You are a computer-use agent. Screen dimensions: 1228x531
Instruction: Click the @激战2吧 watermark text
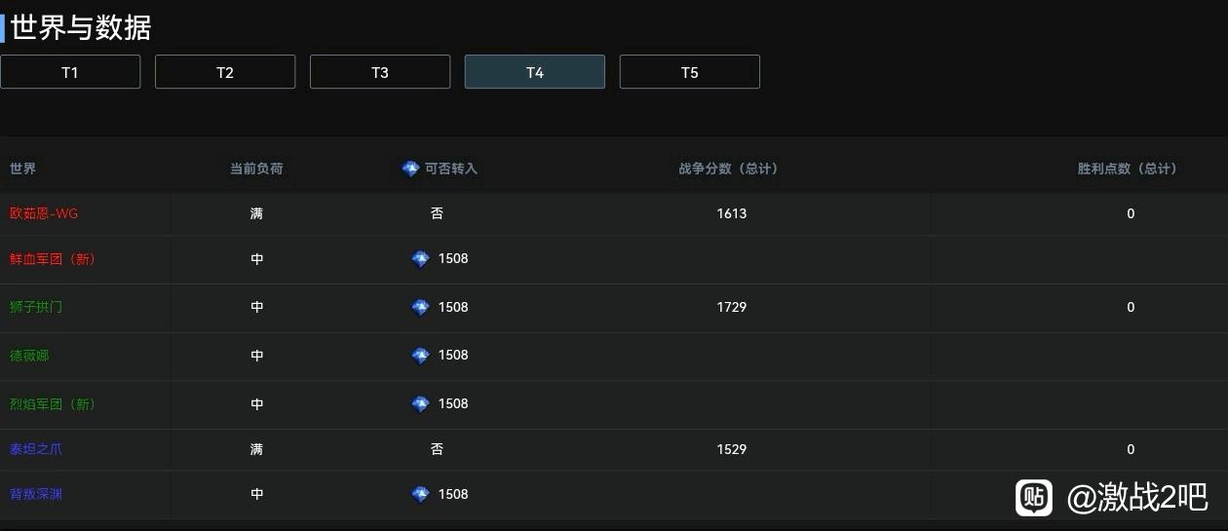(1137, 498)
